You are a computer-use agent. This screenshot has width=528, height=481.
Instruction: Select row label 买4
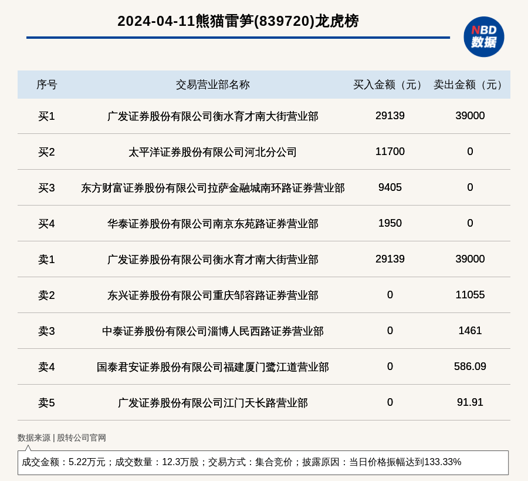46,224
